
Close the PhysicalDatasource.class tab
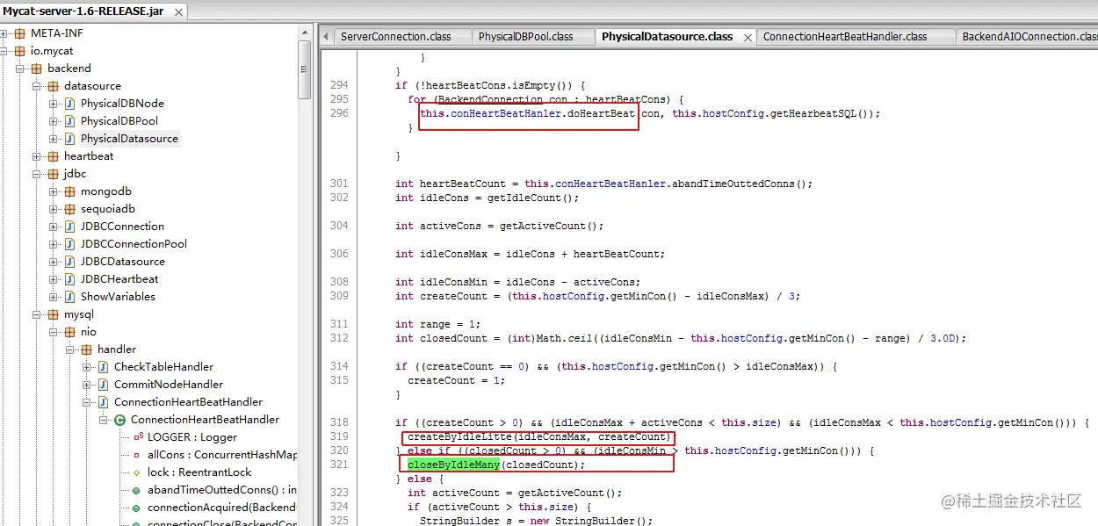pos(748,38)
